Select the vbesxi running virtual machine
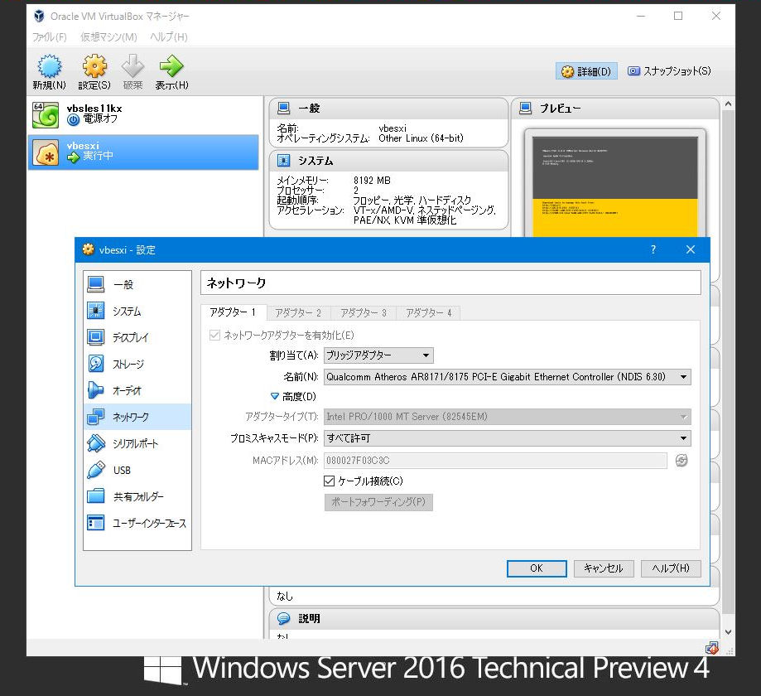Viewport: 761px width, 696px height. click(x=143, y=152)
